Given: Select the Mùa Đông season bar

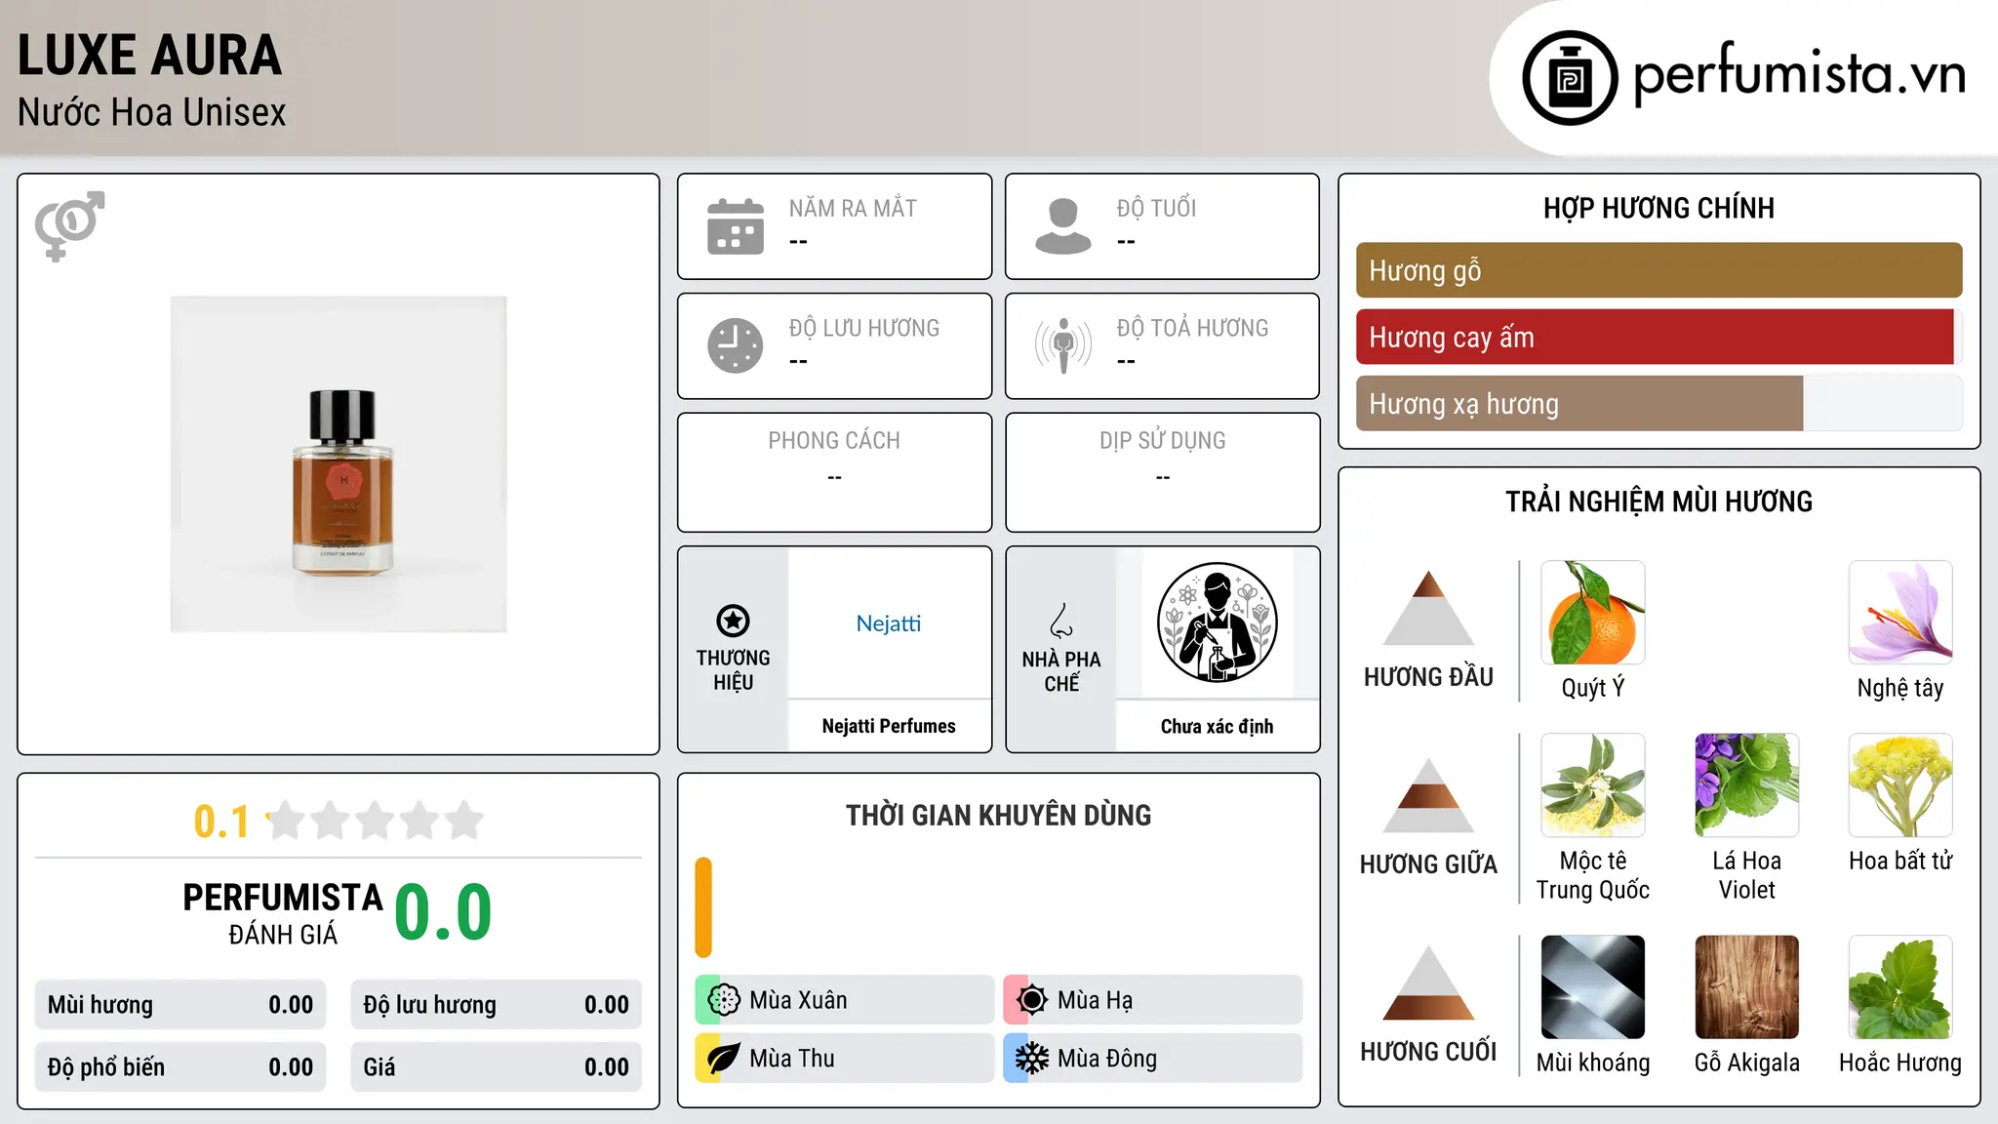Looking at the screenshot, I should coord(1153,1059).
